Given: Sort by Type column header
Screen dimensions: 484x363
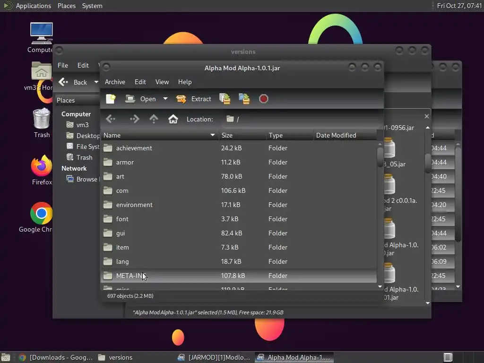Looking at the screenshot, I should click(290, 135).
